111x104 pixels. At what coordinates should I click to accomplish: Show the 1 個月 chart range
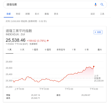coord(35,50)
